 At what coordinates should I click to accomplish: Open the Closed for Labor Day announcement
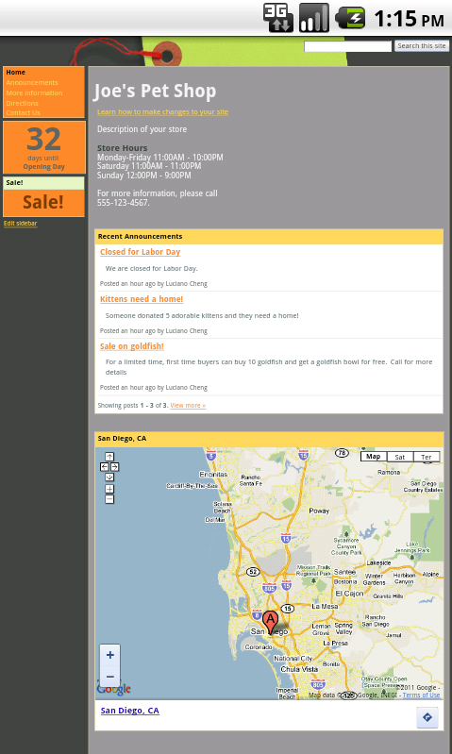point(141,252)
